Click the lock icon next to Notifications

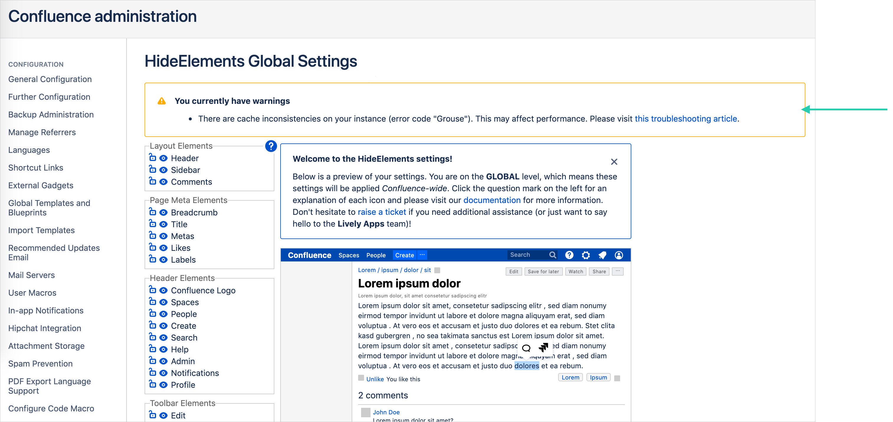(153, 372)
